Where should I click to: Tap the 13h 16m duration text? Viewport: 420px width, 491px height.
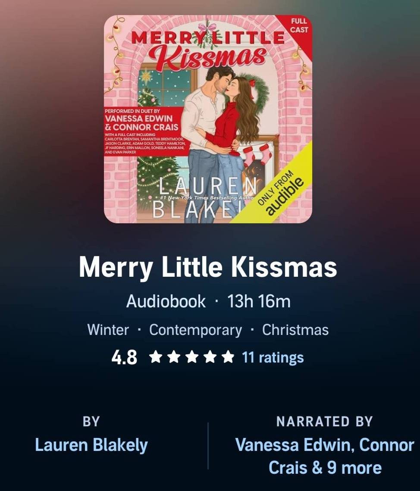259,301
